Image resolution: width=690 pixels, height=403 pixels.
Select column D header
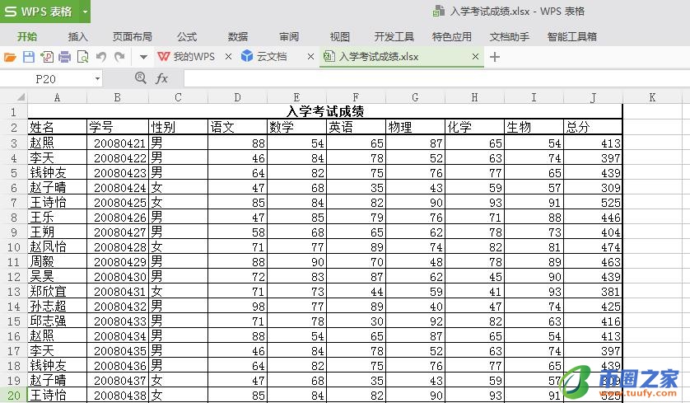[x=238, y=97]
